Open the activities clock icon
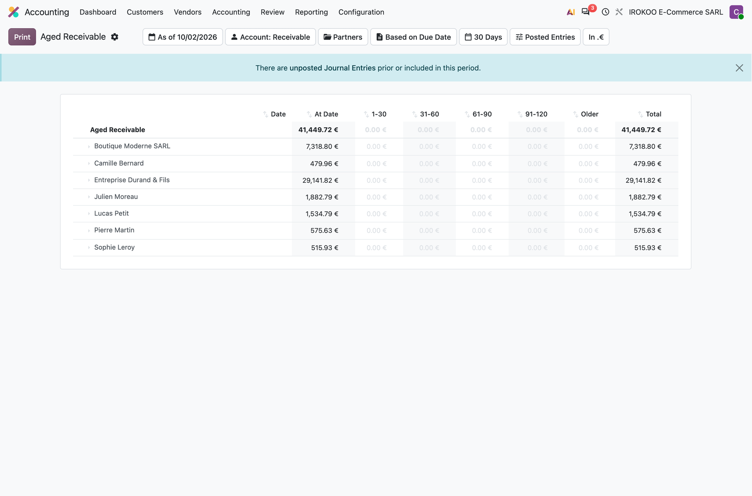The width and height of the screenshot is (752, 496). point(605,12)
